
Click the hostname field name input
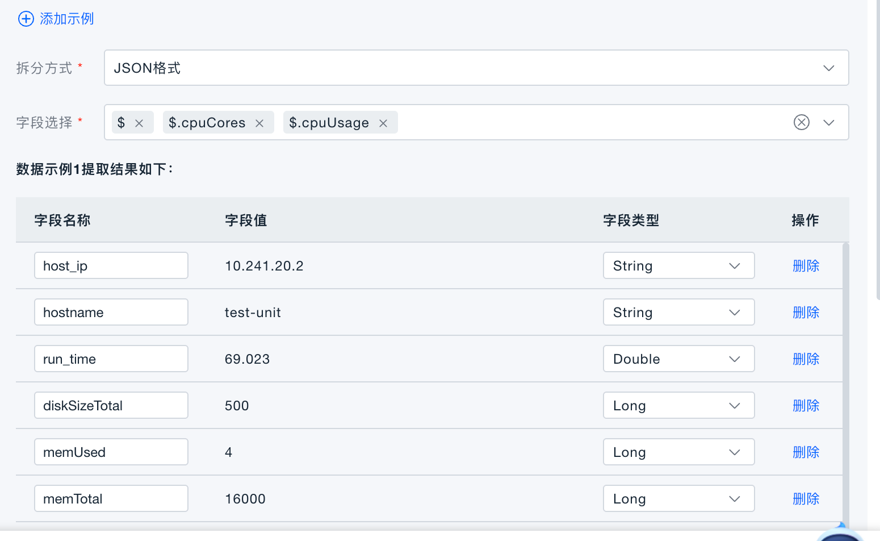111,312
